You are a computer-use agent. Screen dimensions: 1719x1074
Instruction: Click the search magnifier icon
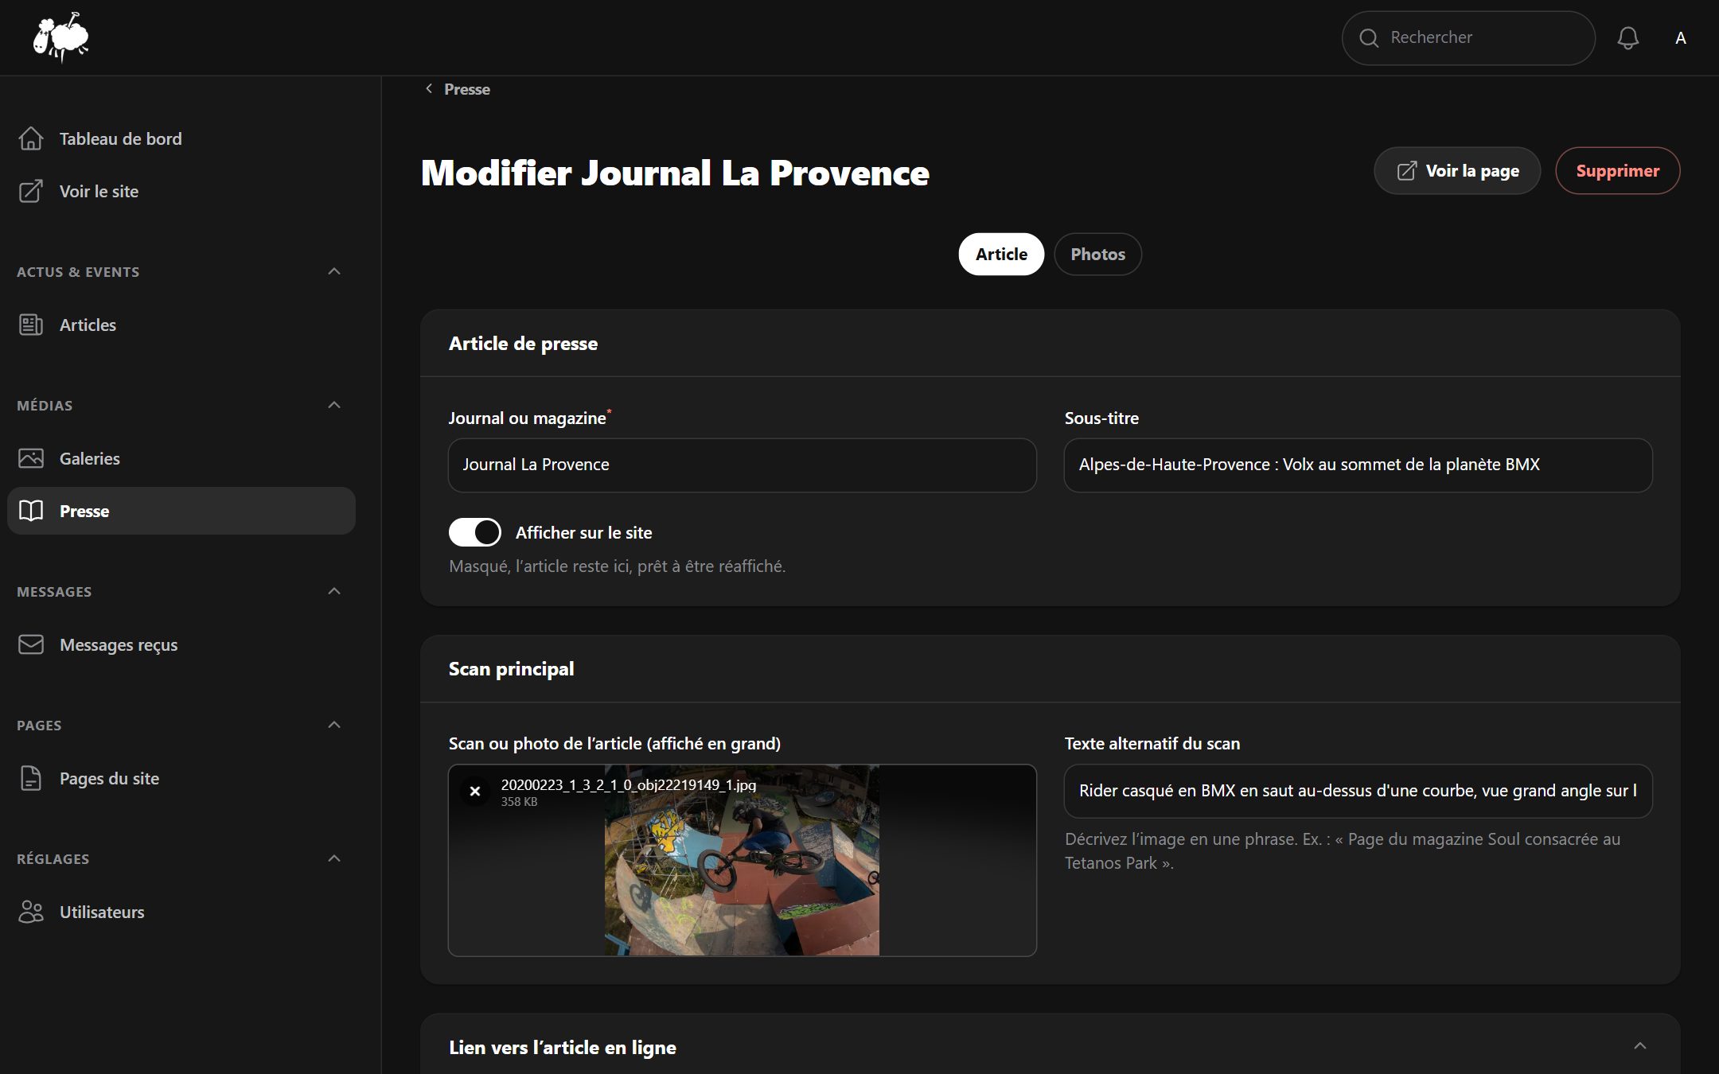tap(1368, 38)
